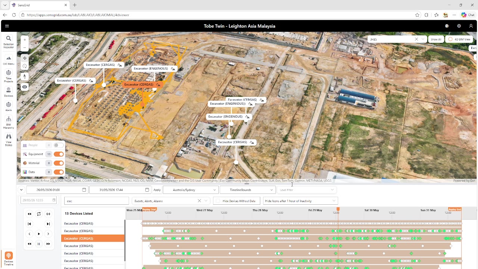Step one frame forward in replay
This screenshot has width=478, height=269.
click(x=48, y=234)
